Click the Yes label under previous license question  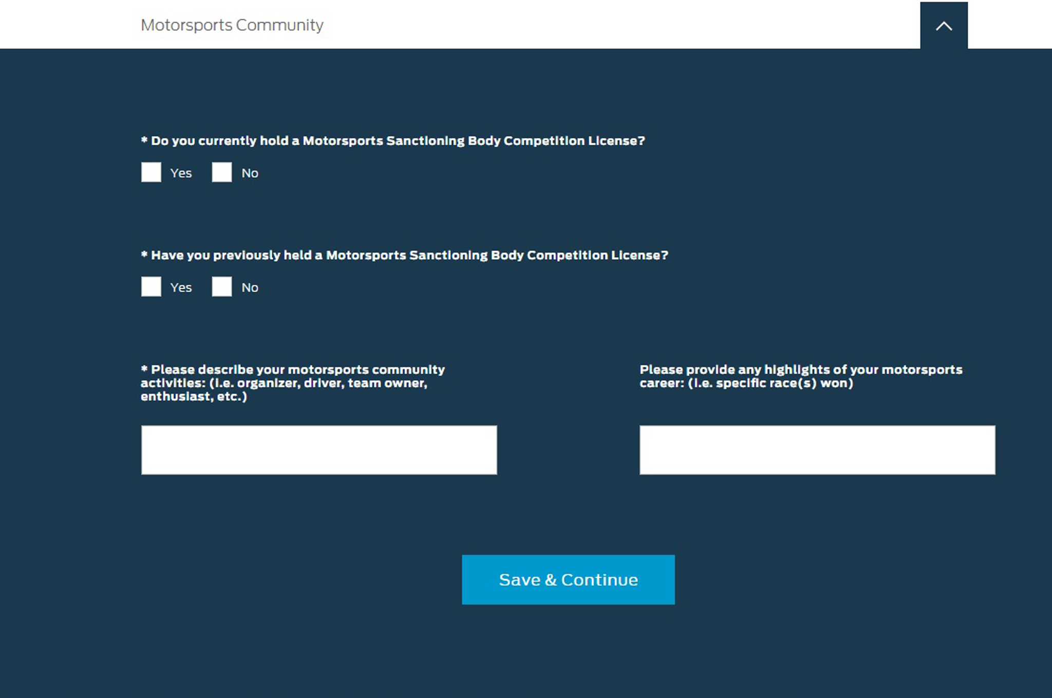(181, 288)
